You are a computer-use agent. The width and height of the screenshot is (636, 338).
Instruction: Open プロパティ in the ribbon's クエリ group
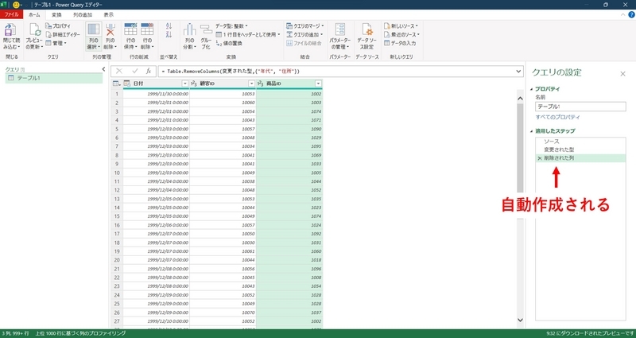click(x=58, y=26)
